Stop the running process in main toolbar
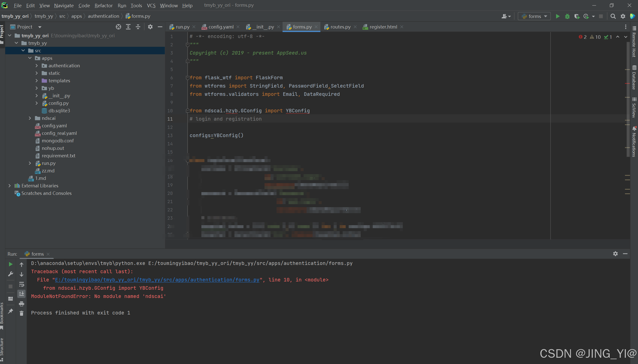Screen dimensions: 638x364 pos(601,16)
